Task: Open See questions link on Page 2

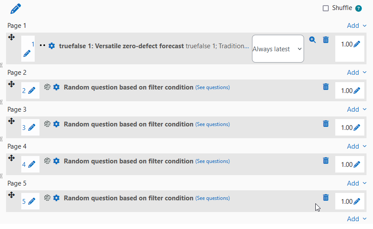Action: tap(213, 87)
